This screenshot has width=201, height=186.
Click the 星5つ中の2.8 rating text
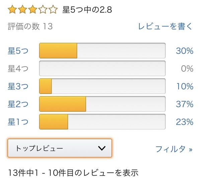pyautogui.click(x=87, y=9)
